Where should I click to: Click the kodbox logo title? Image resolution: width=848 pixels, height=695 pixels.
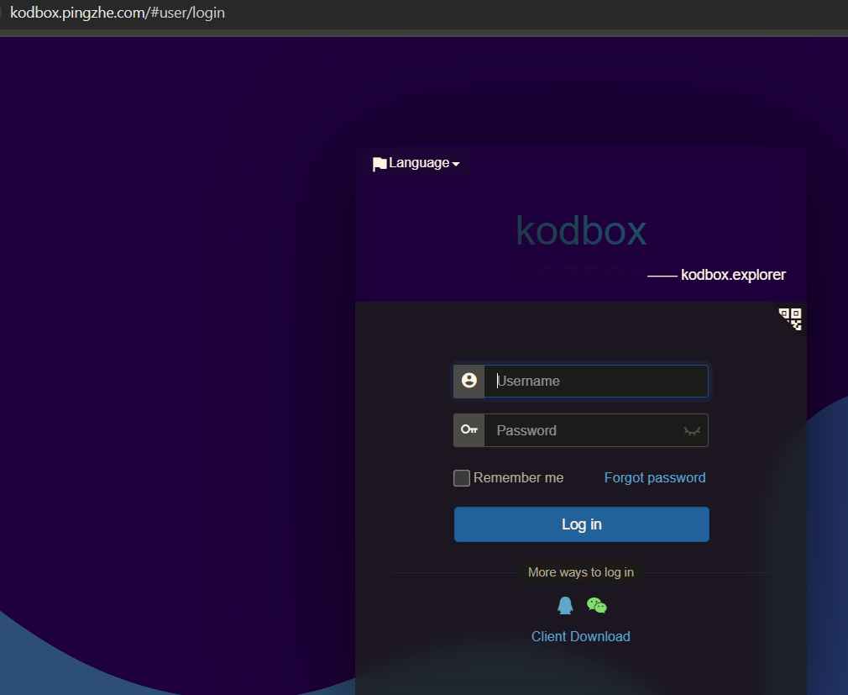(581, 231)
